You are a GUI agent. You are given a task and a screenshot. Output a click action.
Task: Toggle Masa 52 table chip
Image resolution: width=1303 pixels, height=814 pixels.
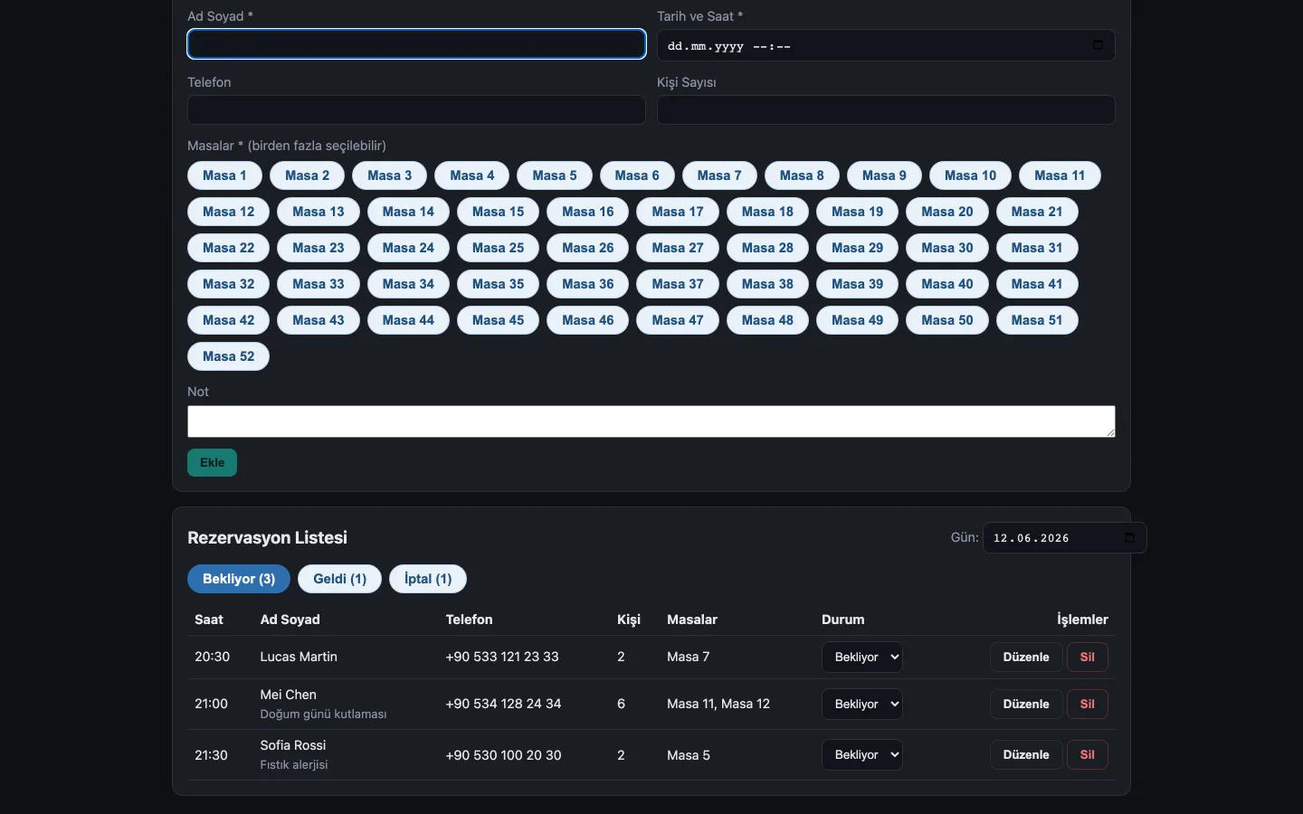(228, 356)
